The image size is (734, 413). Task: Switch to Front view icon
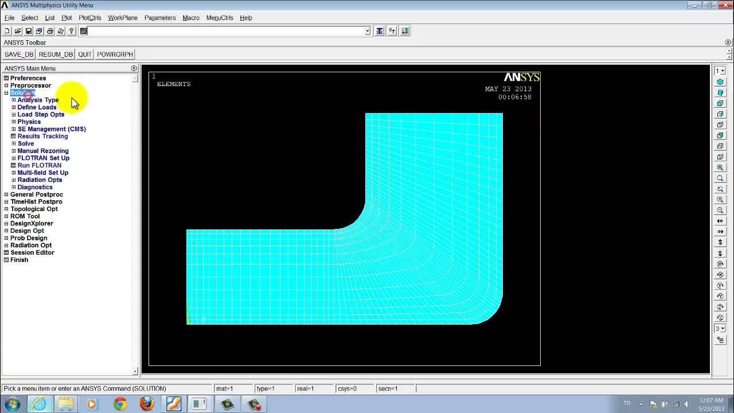pyautogui.click(x=720, y=103)
